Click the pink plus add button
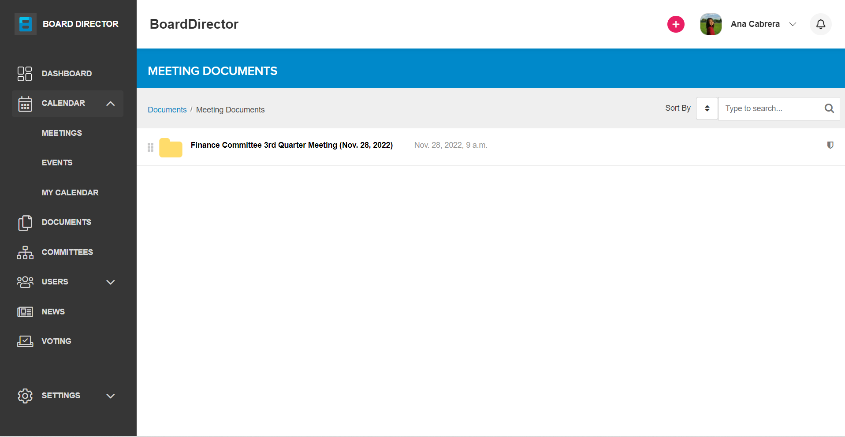Image resolution: width=845 pixels, height=437 pixels. [676, 24]
